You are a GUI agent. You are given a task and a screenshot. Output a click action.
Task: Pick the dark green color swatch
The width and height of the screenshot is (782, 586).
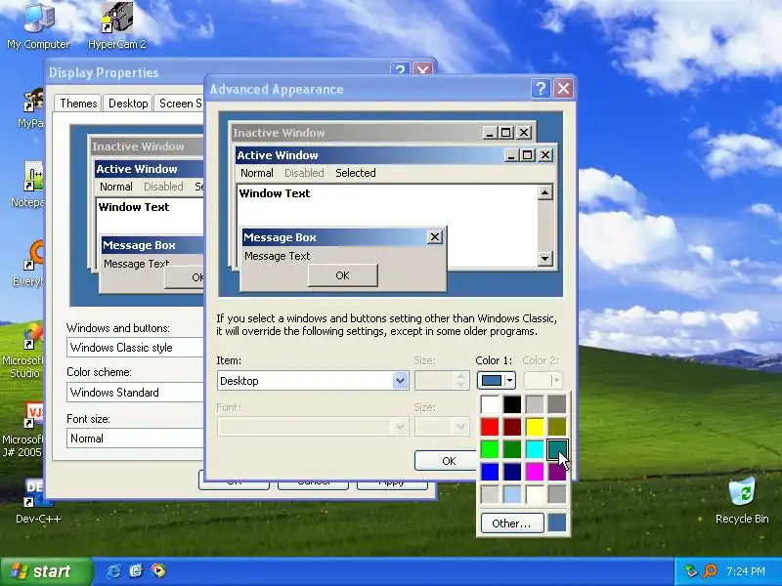click(512, 449)
